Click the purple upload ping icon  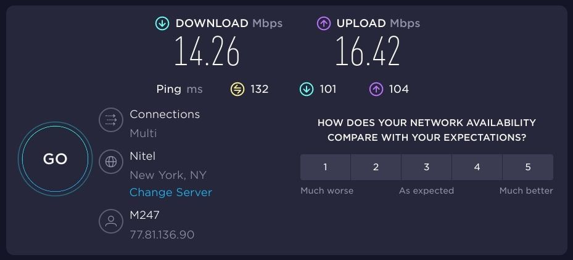(376, 89)
